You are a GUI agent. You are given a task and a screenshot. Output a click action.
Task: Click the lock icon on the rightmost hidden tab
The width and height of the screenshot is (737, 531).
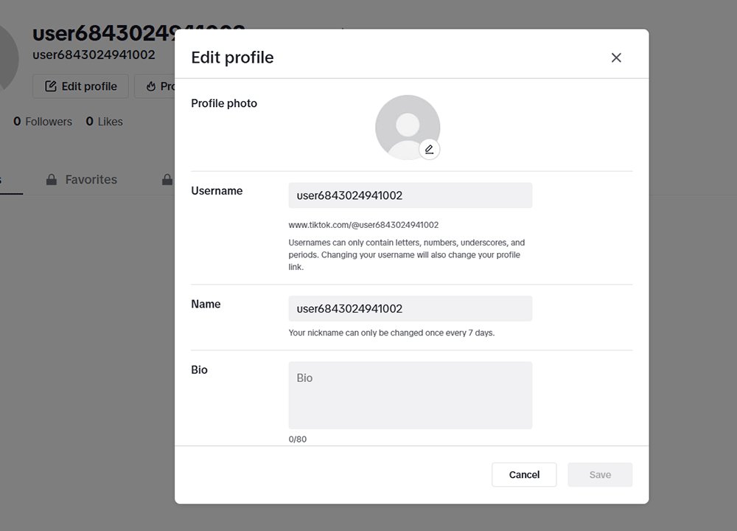(x=168, y=179)
